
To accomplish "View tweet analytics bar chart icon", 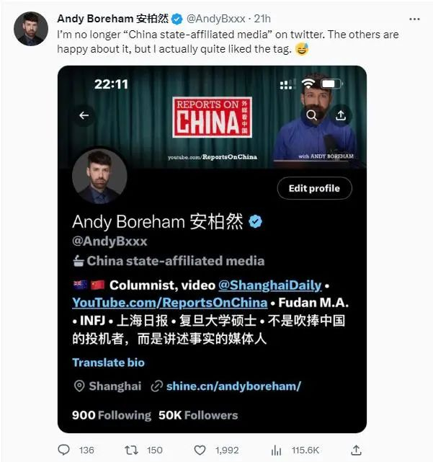I will pyautogui.click(x=276, y=450).
